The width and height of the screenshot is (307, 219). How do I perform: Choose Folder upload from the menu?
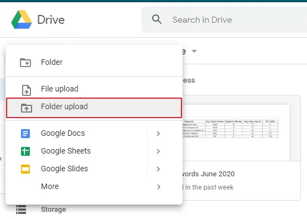pyautogui.click(x=94, y=108)
